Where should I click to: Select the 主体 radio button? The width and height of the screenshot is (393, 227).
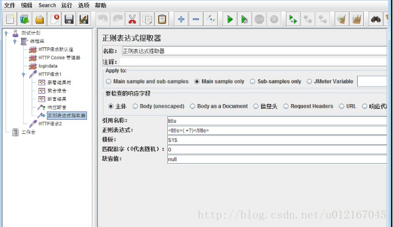pos(111,107)
